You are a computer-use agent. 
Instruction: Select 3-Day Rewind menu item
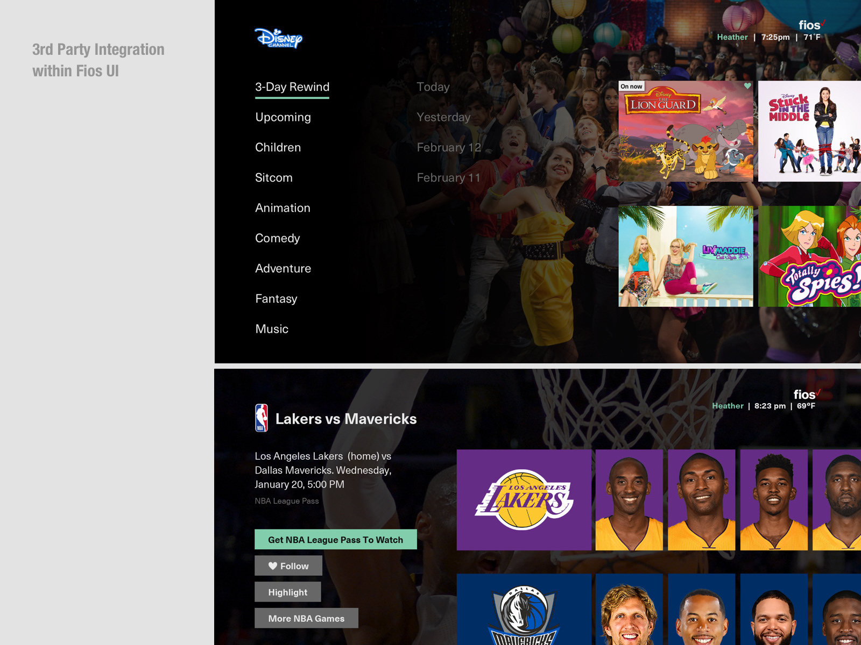pyautogui.click(x=292, y=87)
